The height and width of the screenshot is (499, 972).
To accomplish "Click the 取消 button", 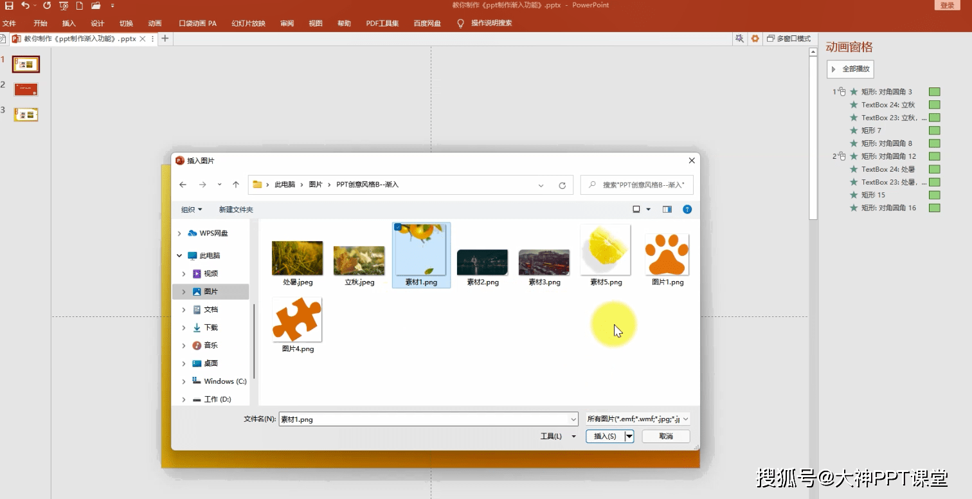I will tap(666, 436).
